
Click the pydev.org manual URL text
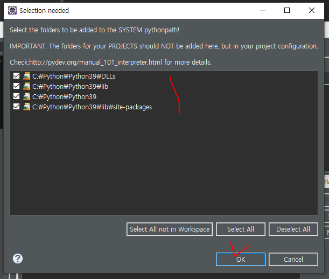coord(95,62)
